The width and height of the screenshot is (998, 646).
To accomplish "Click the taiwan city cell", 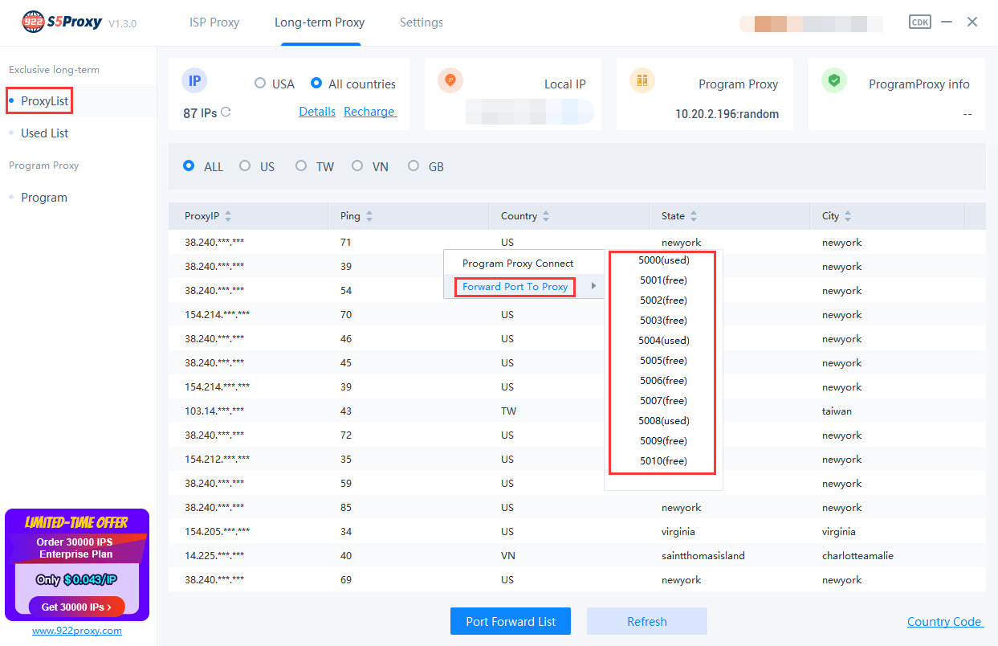I will click(837, 411).
